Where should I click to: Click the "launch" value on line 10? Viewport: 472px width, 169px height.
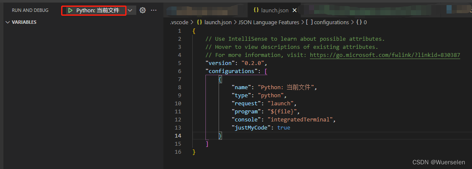[281, 104]
